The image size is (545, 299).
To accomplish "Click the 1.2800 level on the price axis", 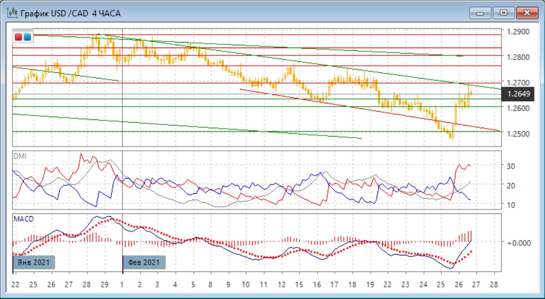I will coord(518,57).
